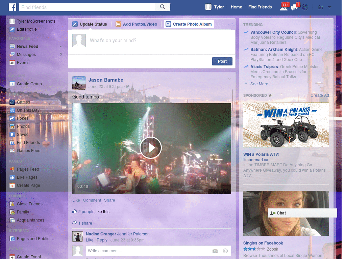Click the blue Post button
346x259 pixels.
[222, 61]
